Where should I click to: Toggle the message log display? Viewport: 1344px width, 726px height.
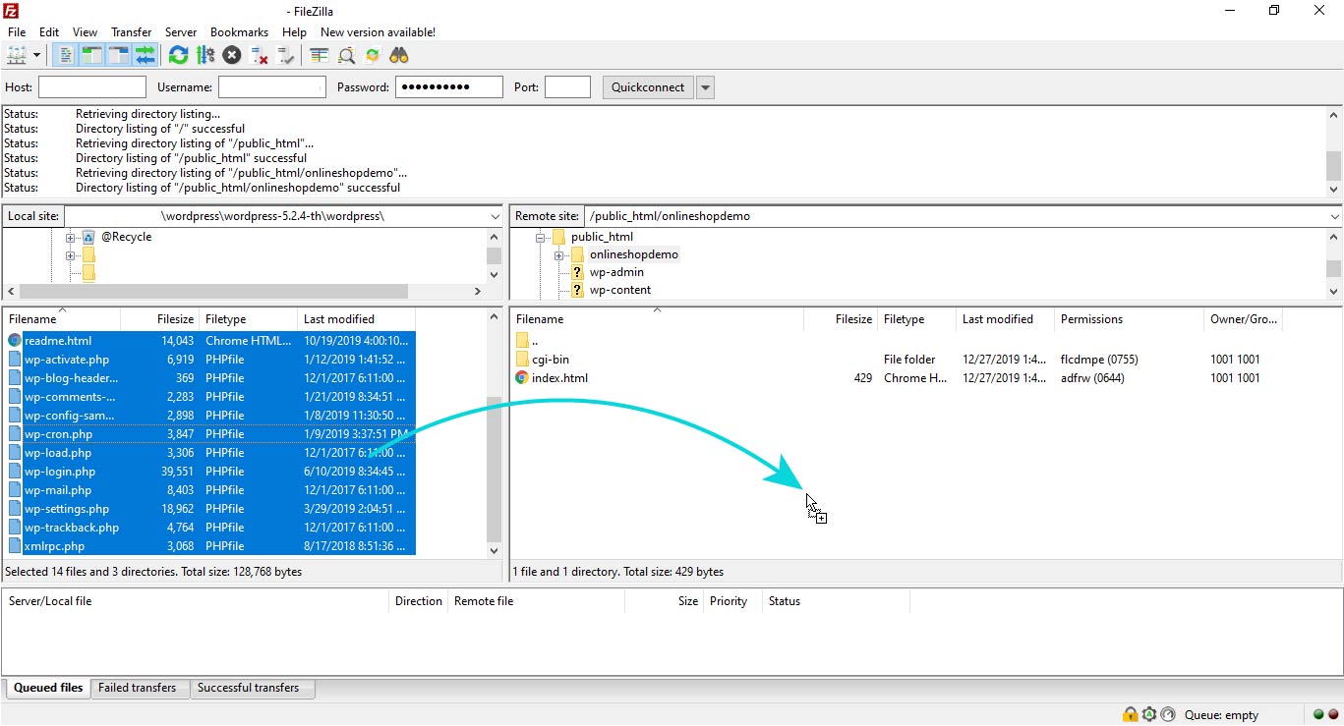[x=65, y=56]
